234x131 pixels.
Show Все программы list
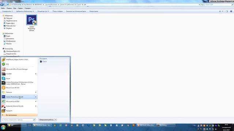pyautogui.click(x=19, y=115)
